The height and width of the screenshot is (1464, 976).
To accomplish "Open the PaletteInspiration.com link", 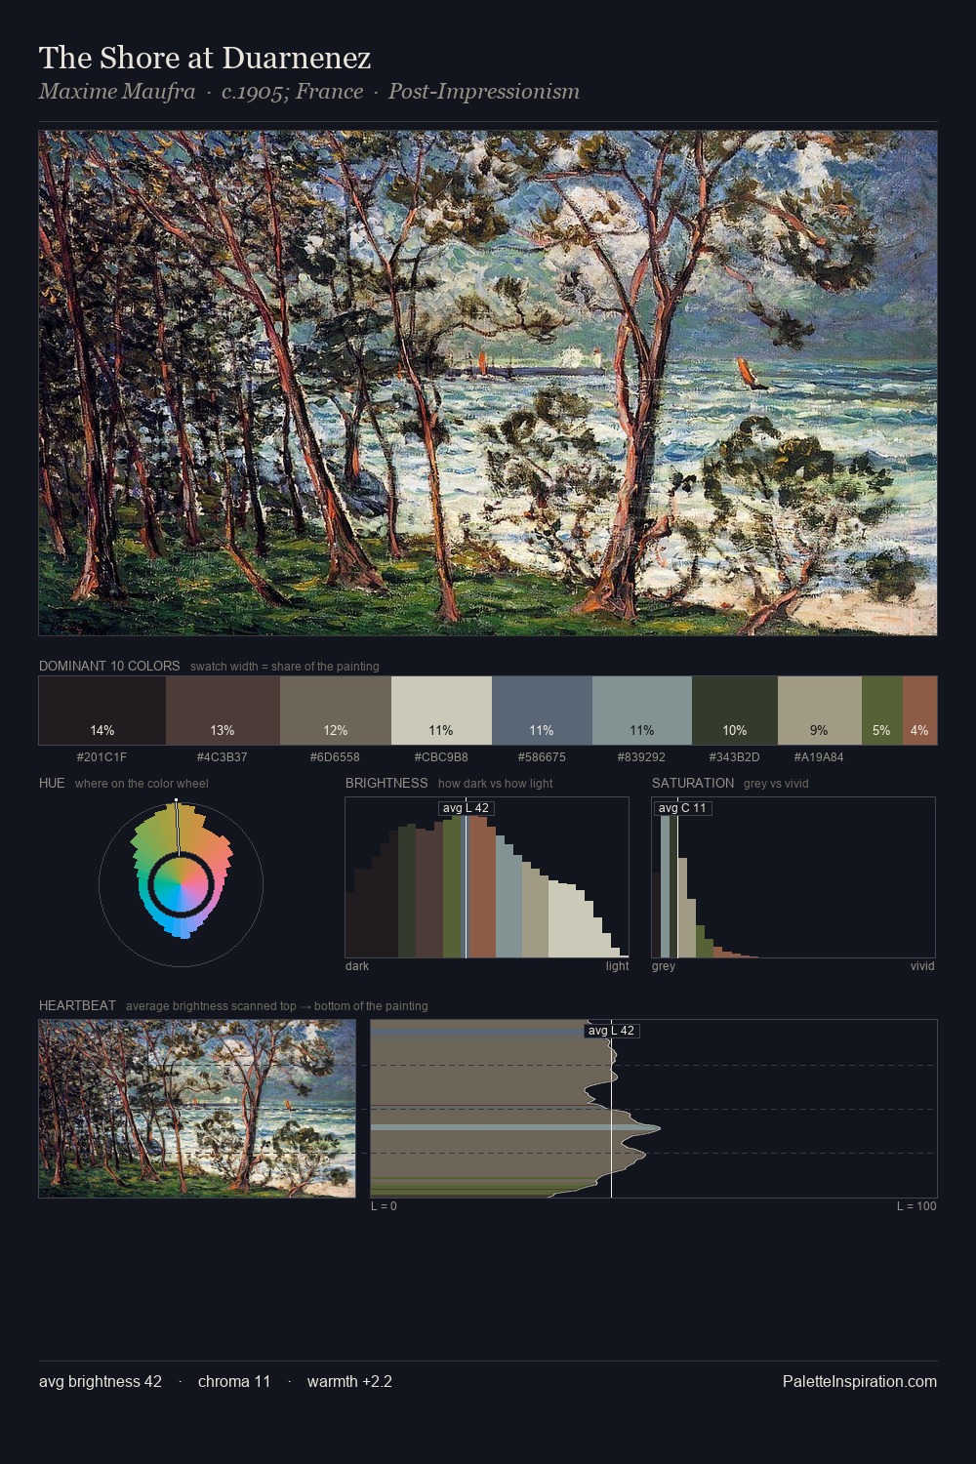I will (x=860, y=1381).
